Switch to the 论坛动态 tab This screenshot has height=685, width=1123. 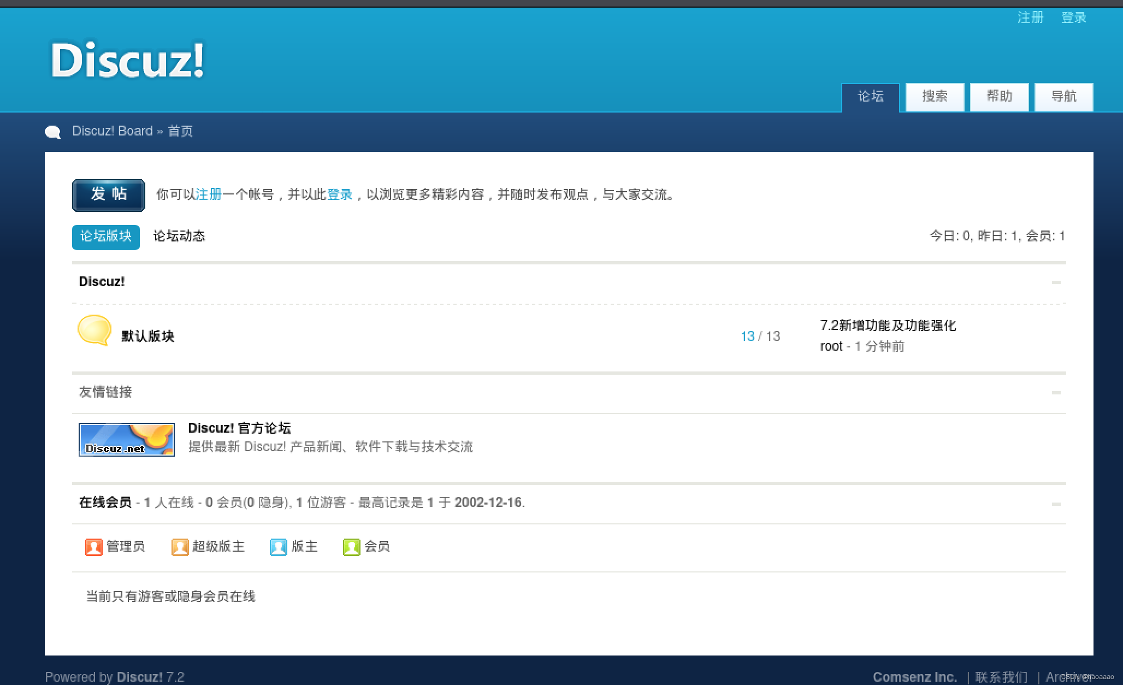[x=179, y=236]
